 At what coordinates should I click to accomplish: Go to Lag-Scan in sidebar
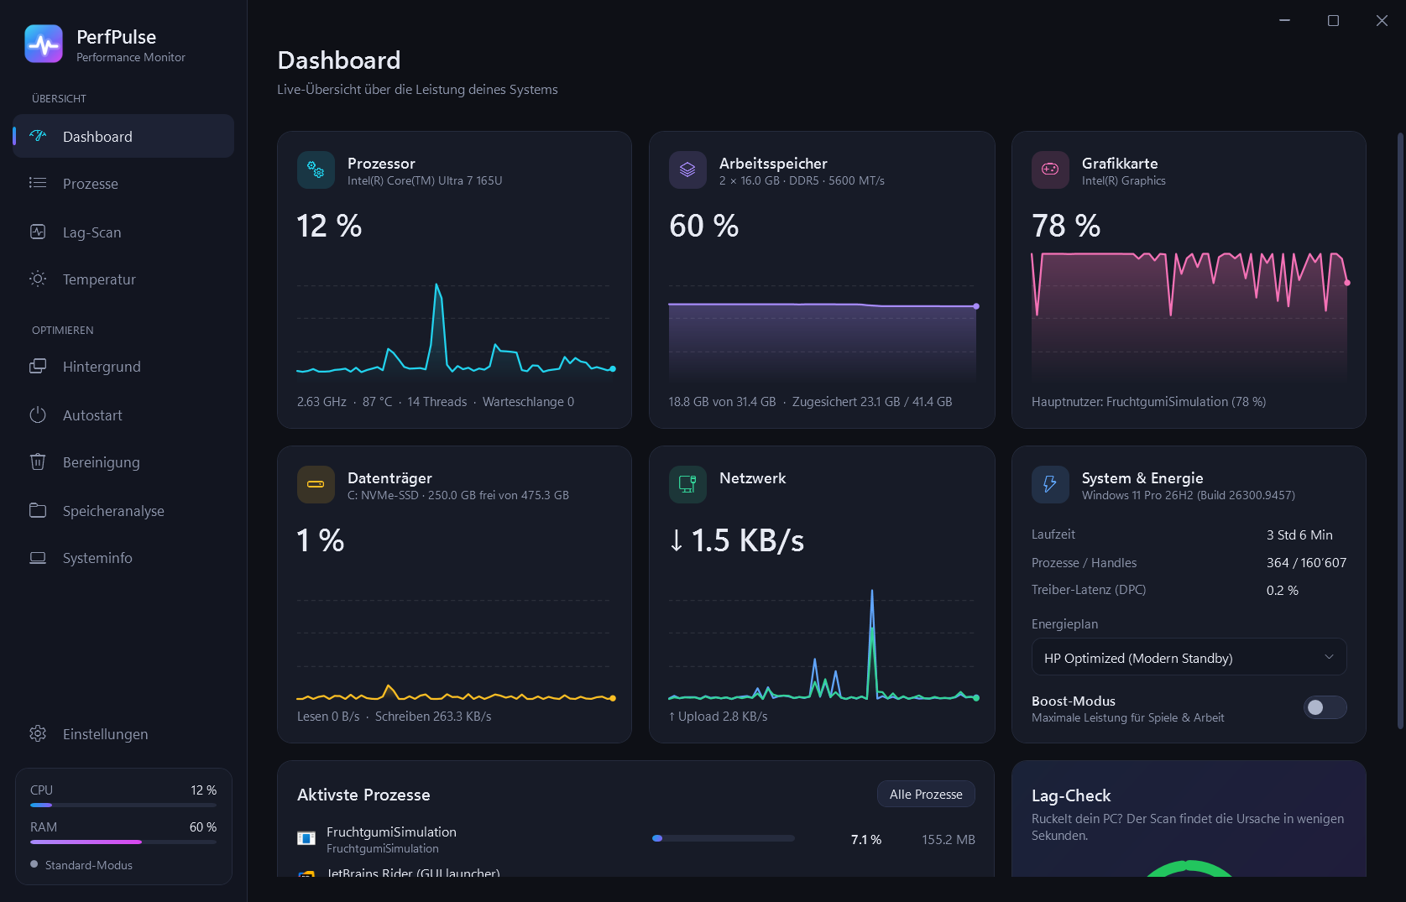[x=123, y=232]
